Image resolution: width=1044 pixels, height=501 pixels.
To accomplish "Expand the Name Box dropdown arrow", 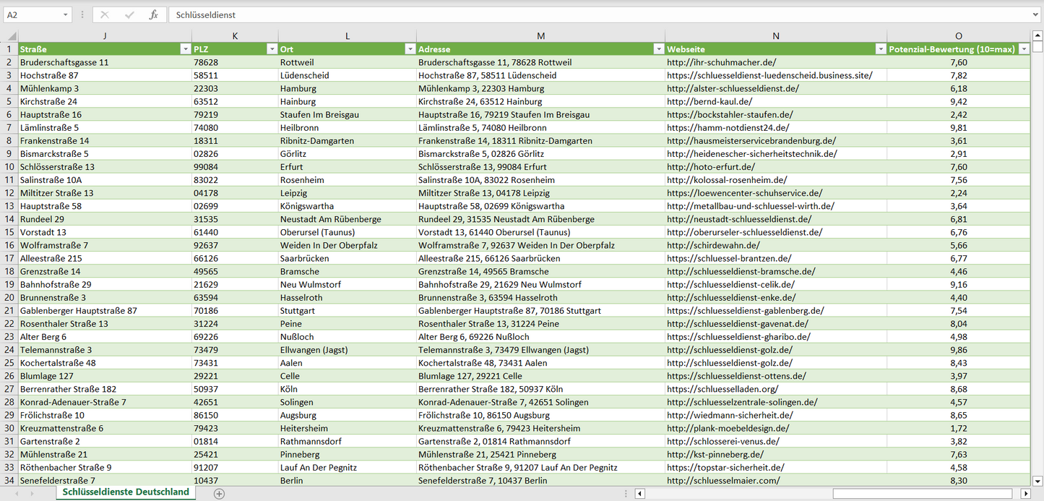I will coord(66,14).
